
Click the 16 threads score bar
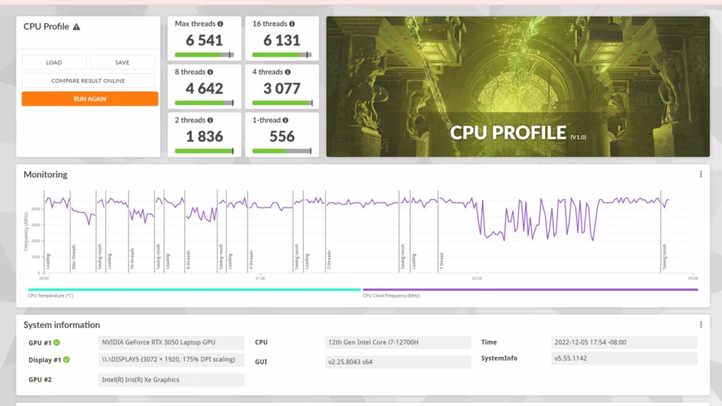click(x=282, y=55)
